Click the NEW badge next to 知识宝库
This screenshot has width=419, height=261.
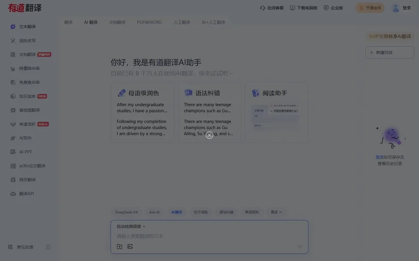point(42,96)
